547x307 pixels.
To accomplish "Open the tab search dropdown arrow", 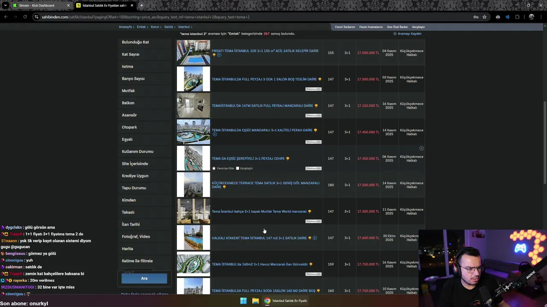I will pos(5,6).
